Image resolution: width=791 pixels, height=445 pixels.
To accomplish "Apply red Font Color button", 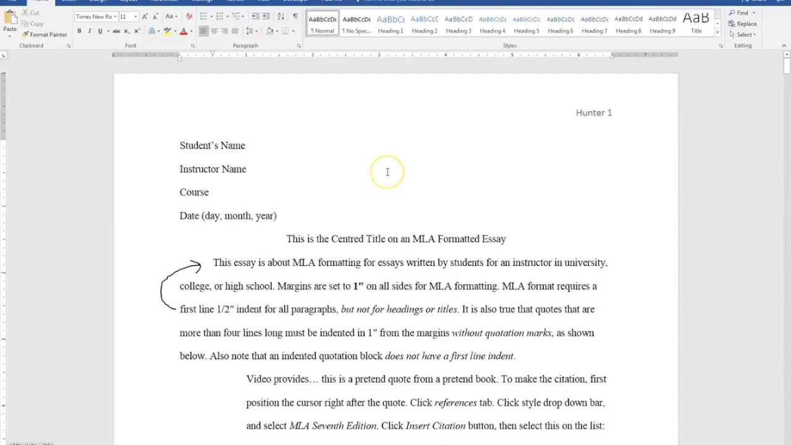I will point(184,31).
